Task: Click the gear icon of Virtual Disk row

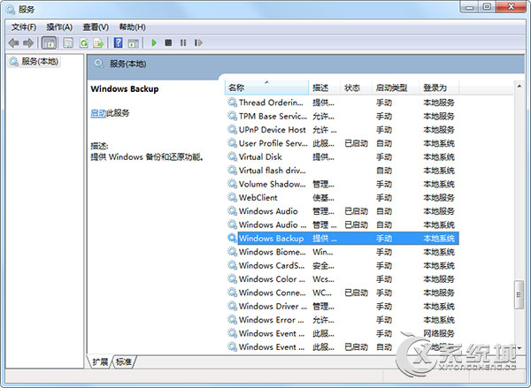Action: click(x=232, y=156)
